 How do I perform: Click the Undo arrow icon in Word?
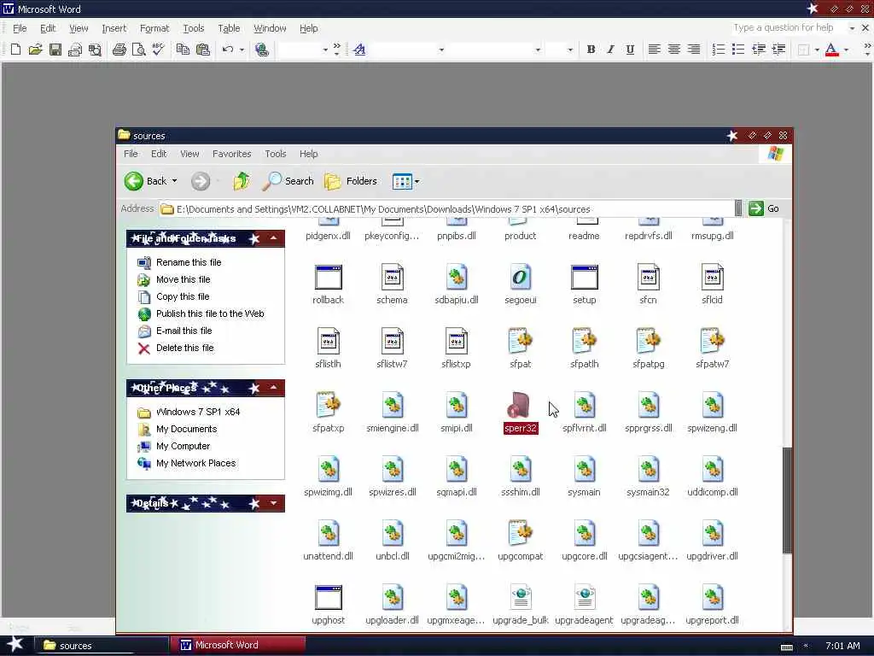pos(227,50)
